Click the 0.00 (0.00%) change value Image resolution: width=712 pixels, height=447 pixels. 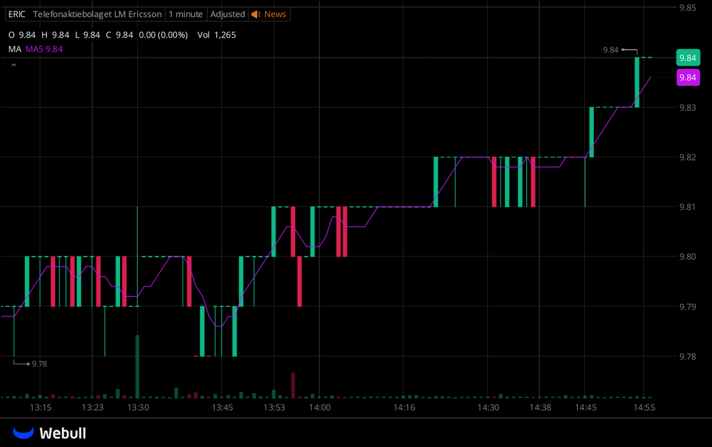click(x=163, y=35)
